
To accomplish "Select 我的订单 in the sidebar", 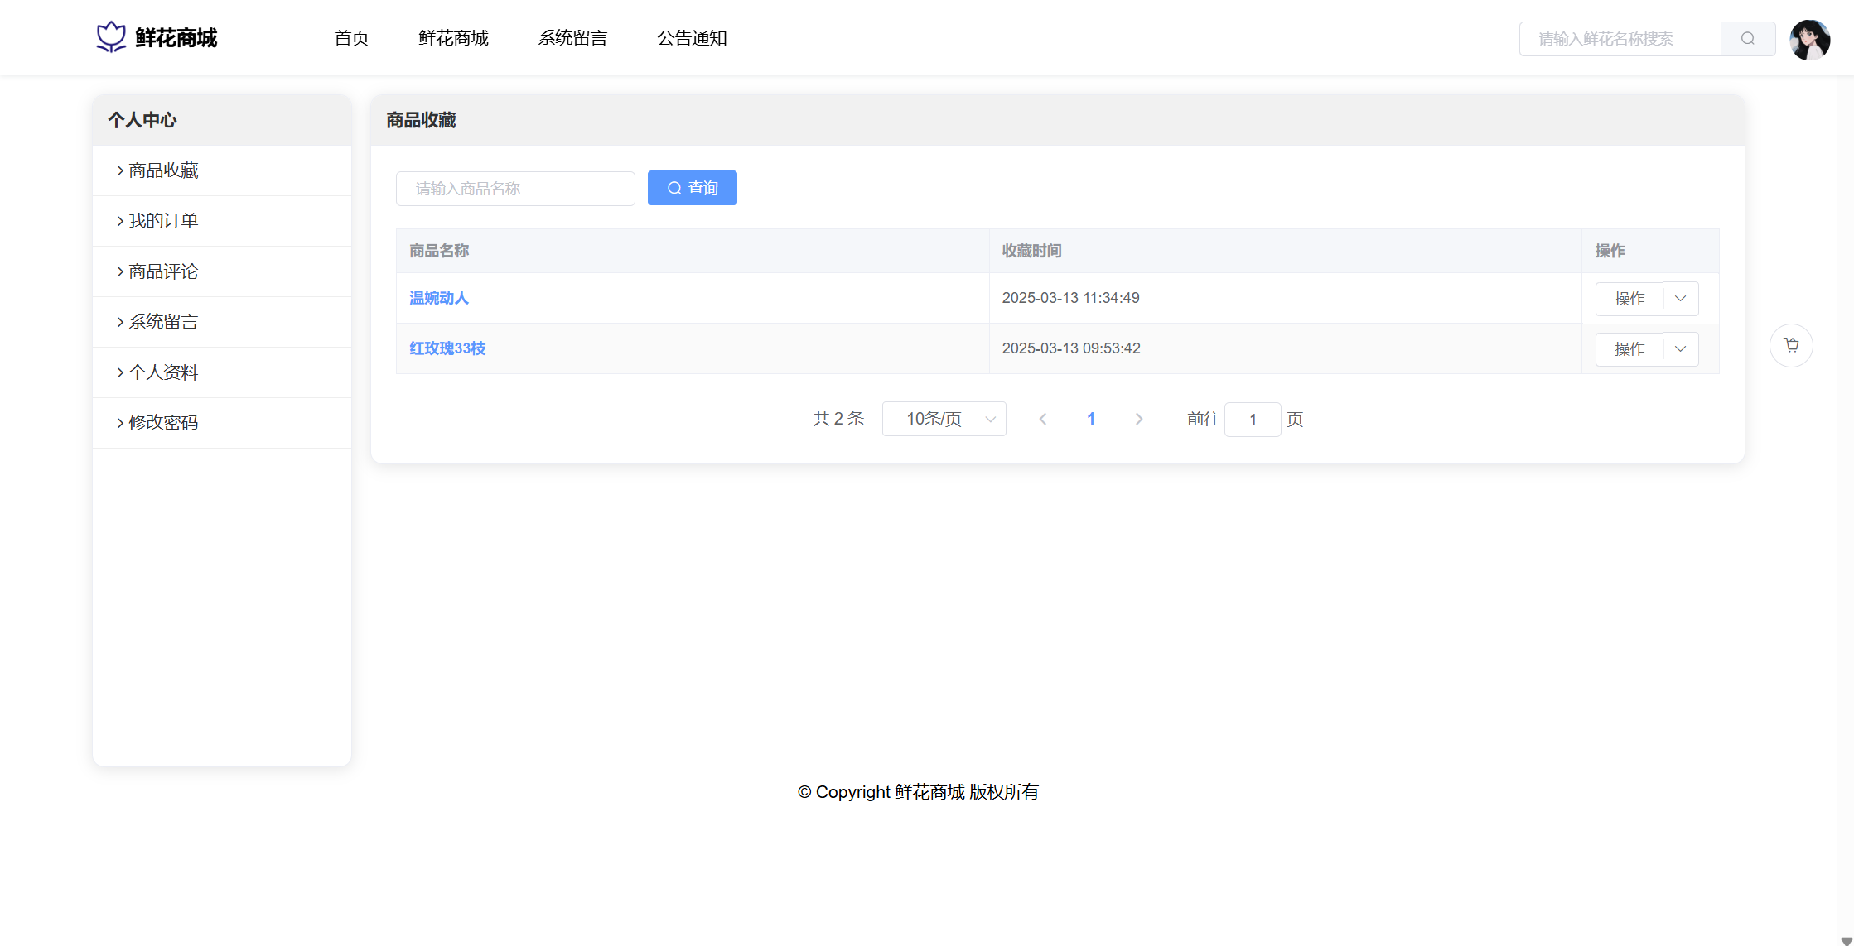I will [x=163, y=221].
